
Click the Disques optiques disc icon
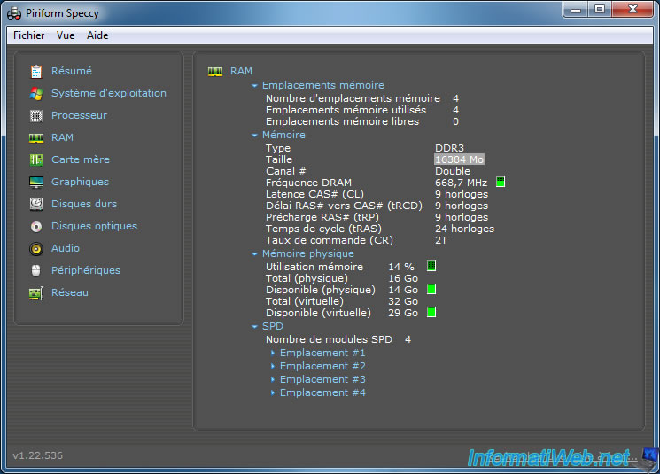click(36, 227)
